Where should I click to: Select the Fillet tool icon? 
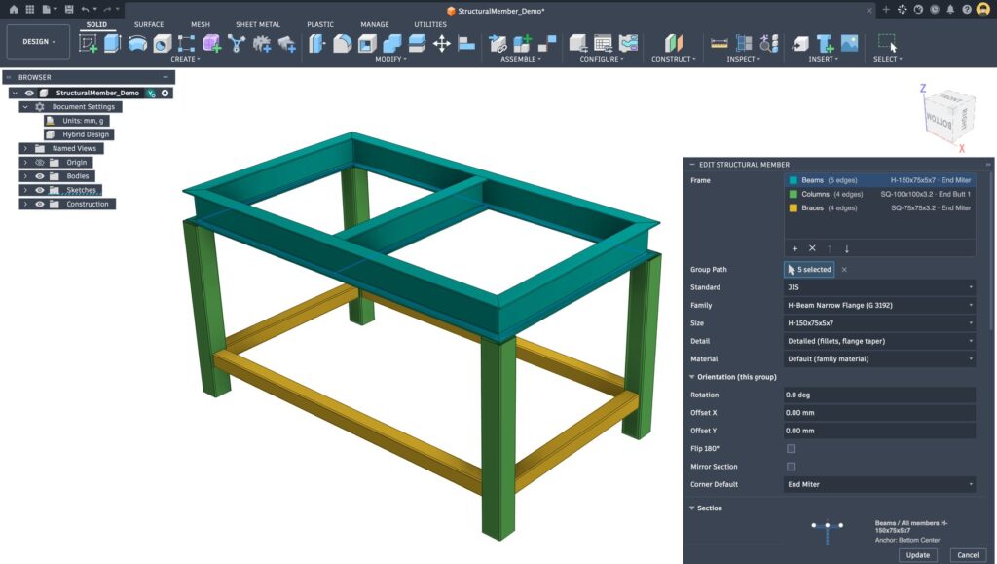coord(342,43)
